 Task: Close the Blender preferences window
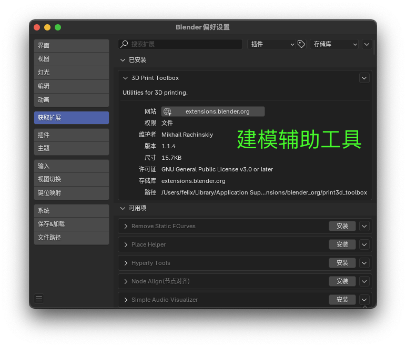coord(37,27)
